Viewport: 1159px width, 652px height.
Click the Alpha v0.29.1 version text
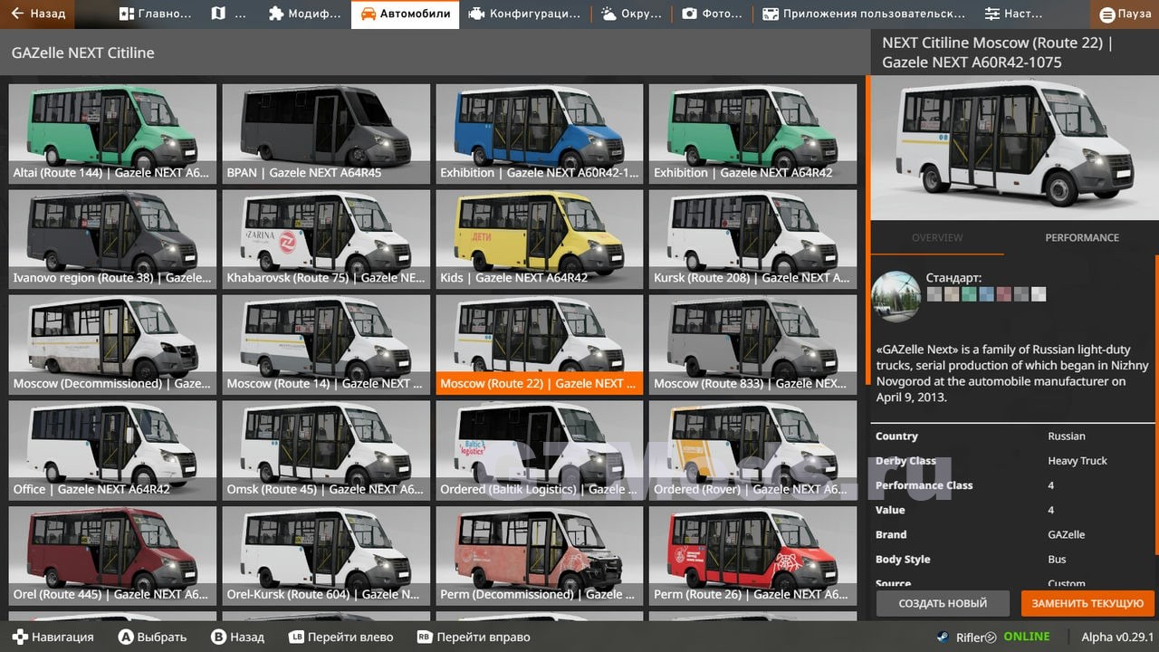[1116, 637]
